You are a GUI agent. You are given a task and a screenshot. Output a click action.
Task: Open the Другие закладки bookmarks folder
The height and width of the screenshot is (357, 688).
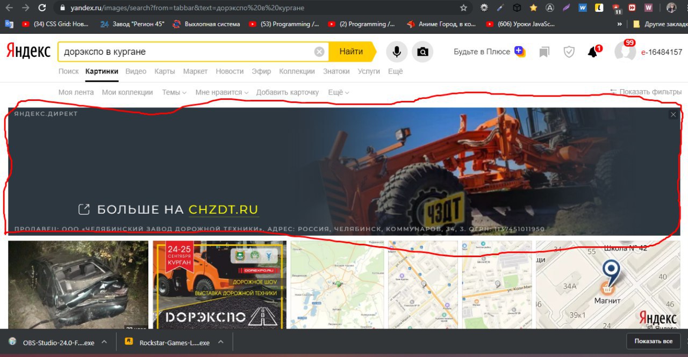click(660, 24)
